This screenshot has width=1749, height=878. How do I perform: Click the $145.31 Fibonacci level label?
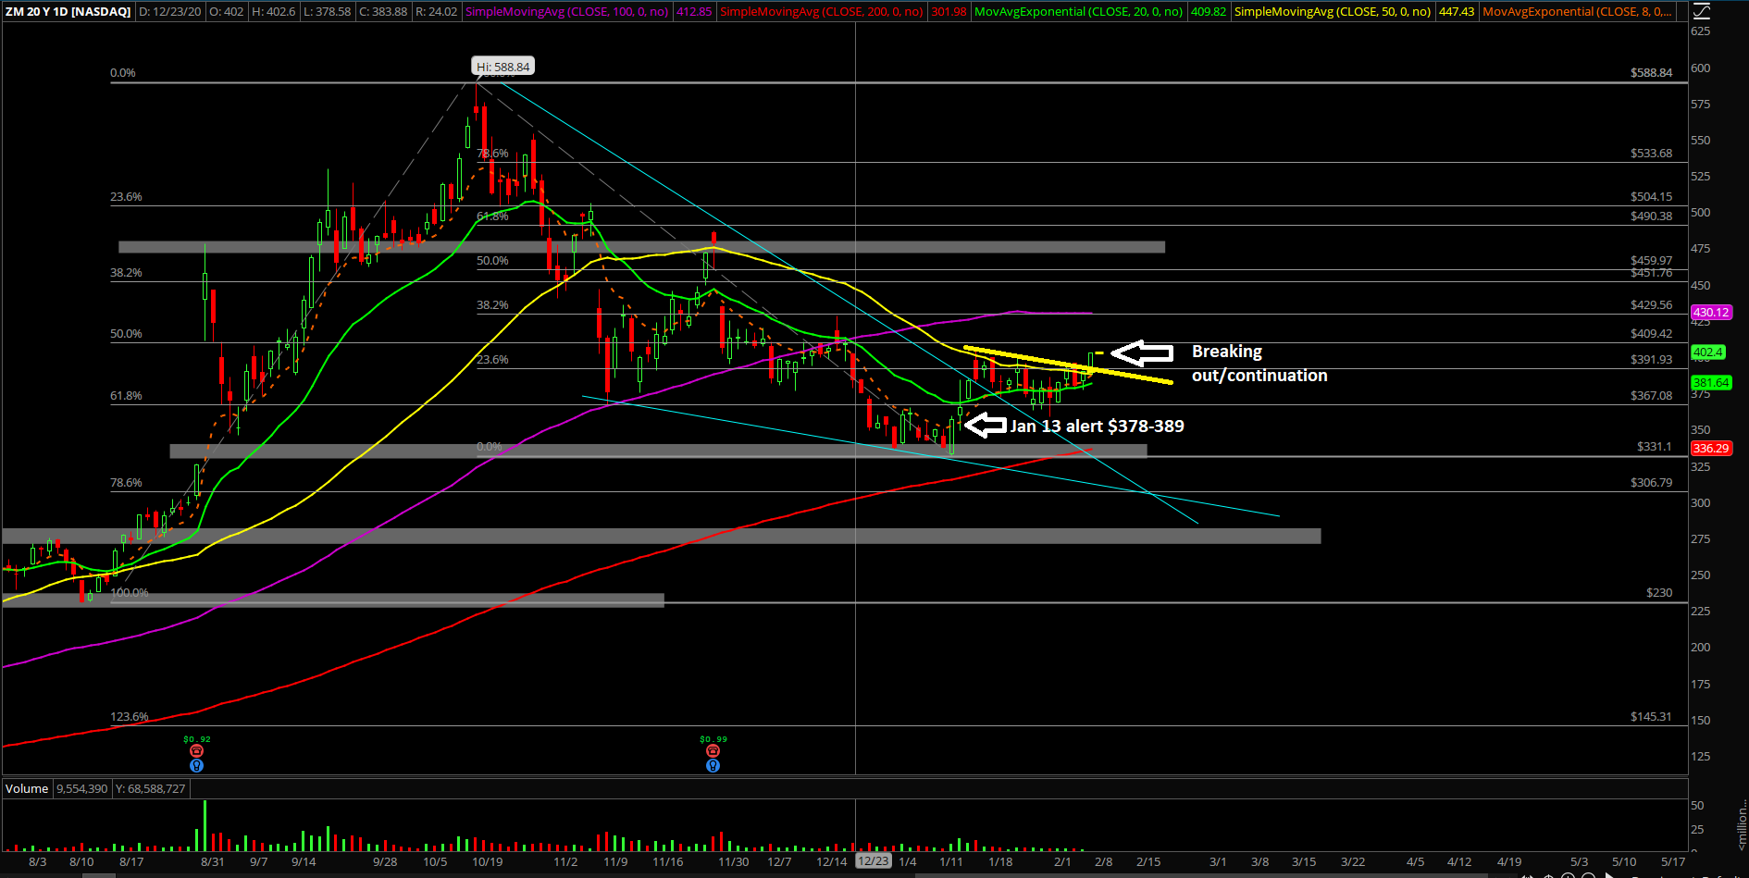click(1651, 717)
